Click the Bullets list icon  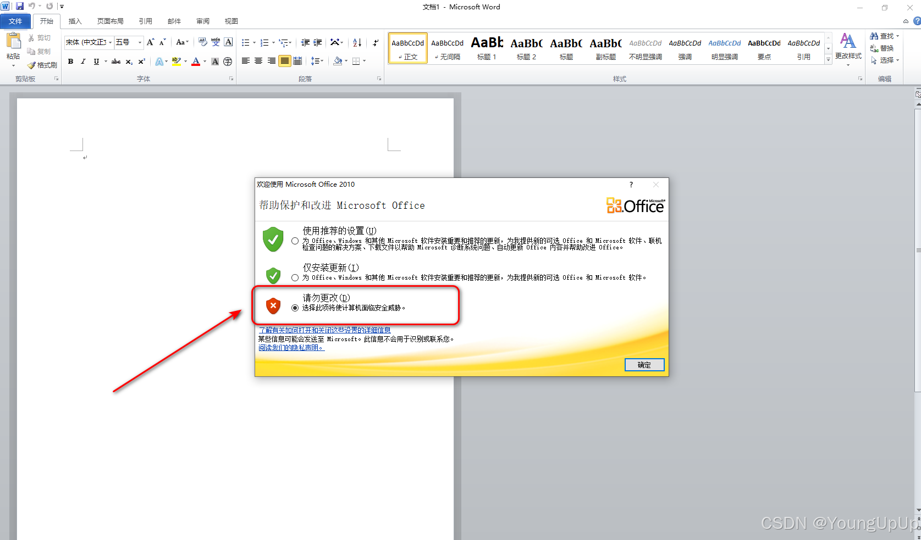245,42
